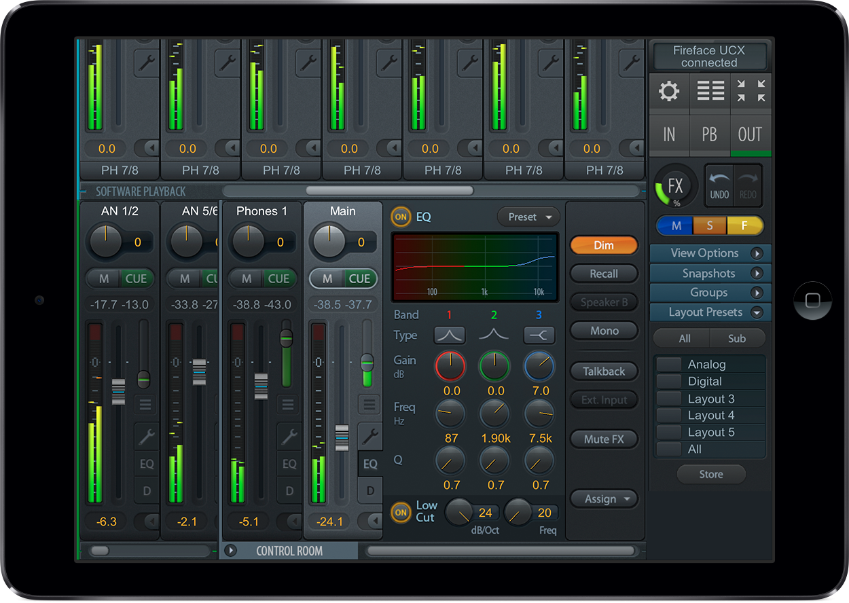This screenshot has width=849, height=603.
Task: Click Band 2 green gain knob
Action: (494, 367)
